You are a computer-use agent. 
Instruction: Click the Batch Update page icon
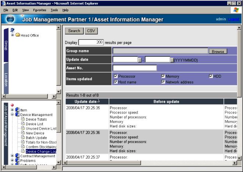click(x=23, y=138)
